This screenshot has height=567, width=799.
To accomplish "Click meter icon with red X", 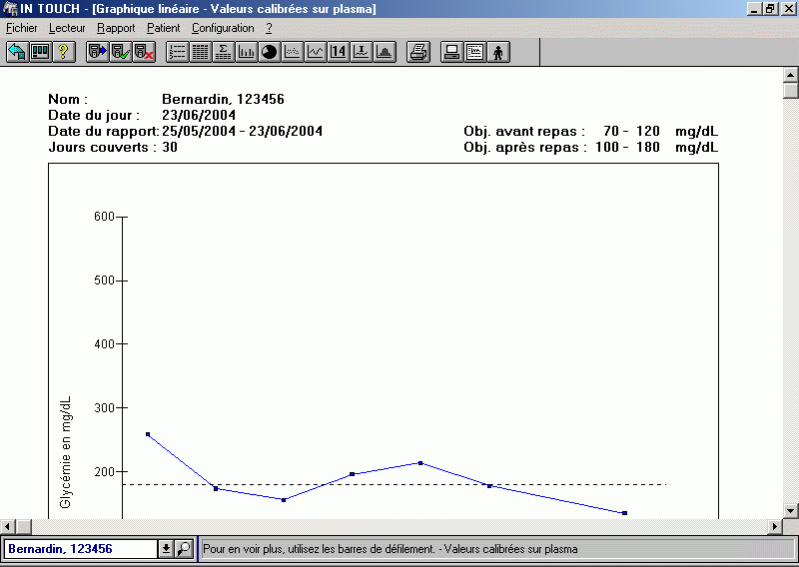I will click(x=144, y=52).
